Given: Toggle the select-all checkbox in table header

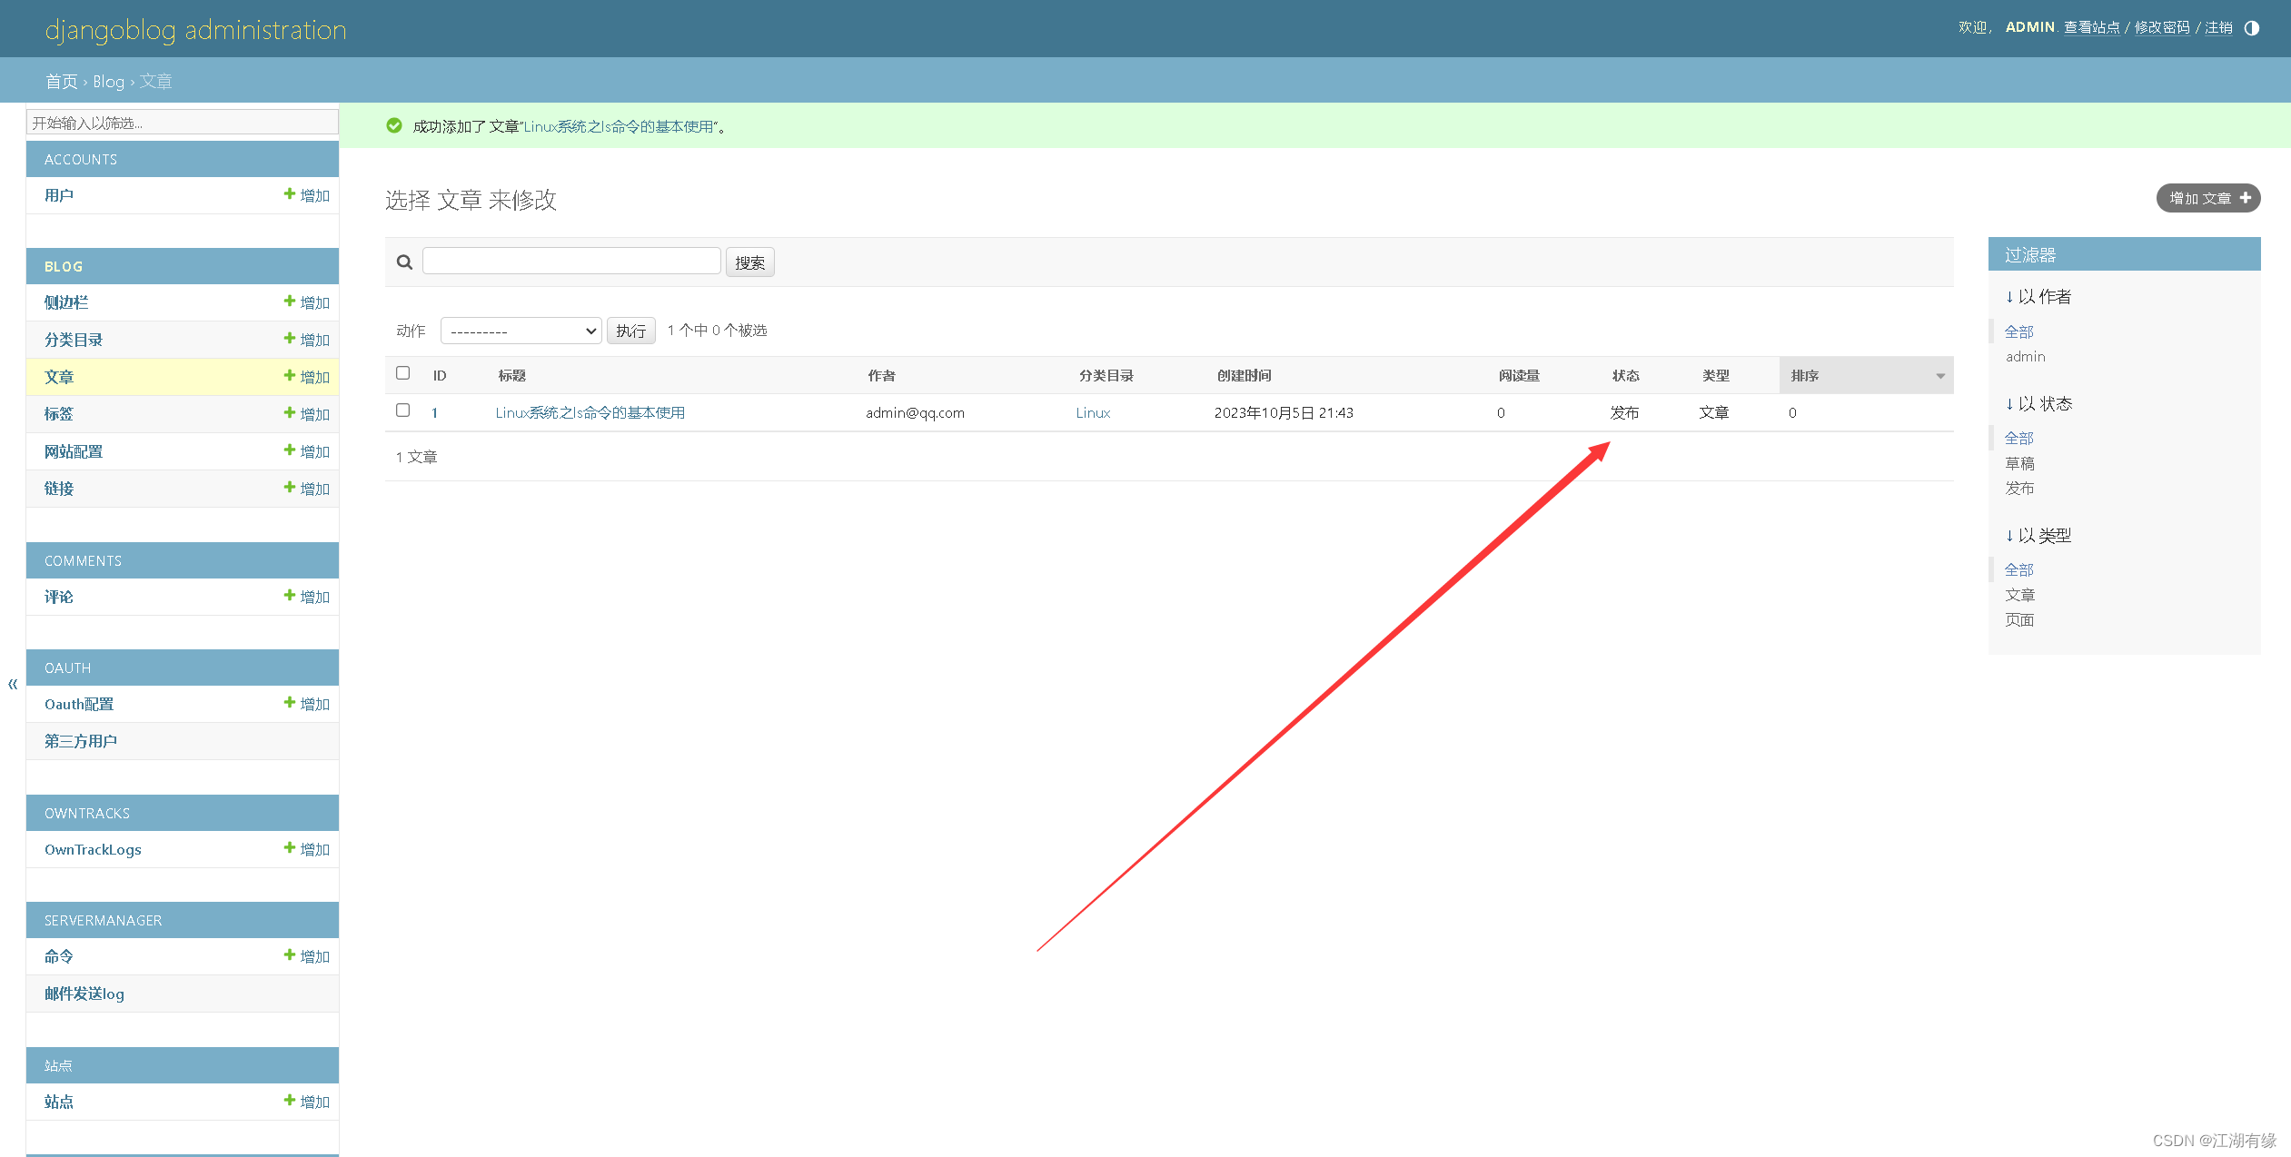Looking at the screenshot, I should tap(403, 373).
